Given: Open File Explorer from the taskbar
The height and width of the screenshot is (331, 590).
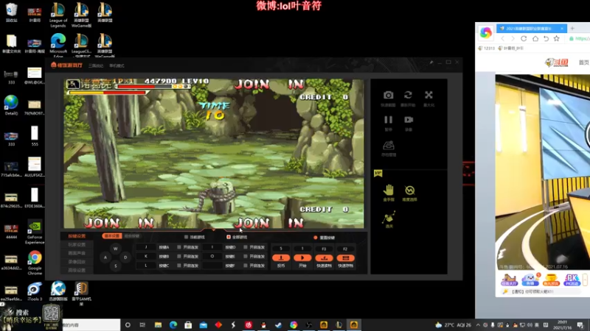Looking at the screenshot, I should click(x=158, y=325).
